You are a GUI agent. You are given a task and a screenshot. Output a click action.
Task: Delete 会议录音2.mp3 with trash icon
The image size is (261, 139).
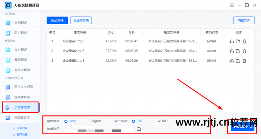[x=244, y=51]
